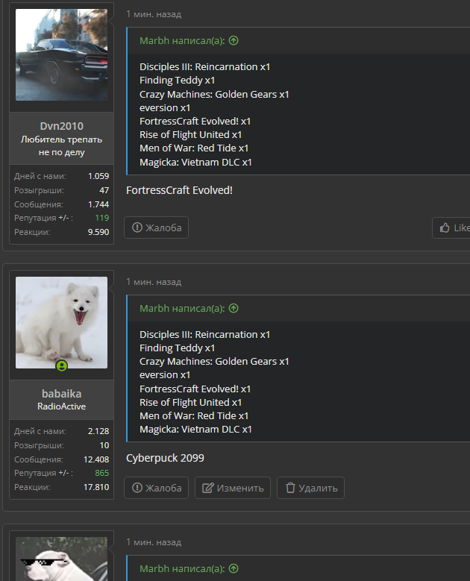
Task: Edit babaika's post with the Изменить button
Action: pos(233,488)
